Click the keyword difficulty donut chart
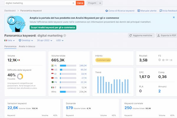The width and height of the screenshot is (177, 118). pos(20,76)
